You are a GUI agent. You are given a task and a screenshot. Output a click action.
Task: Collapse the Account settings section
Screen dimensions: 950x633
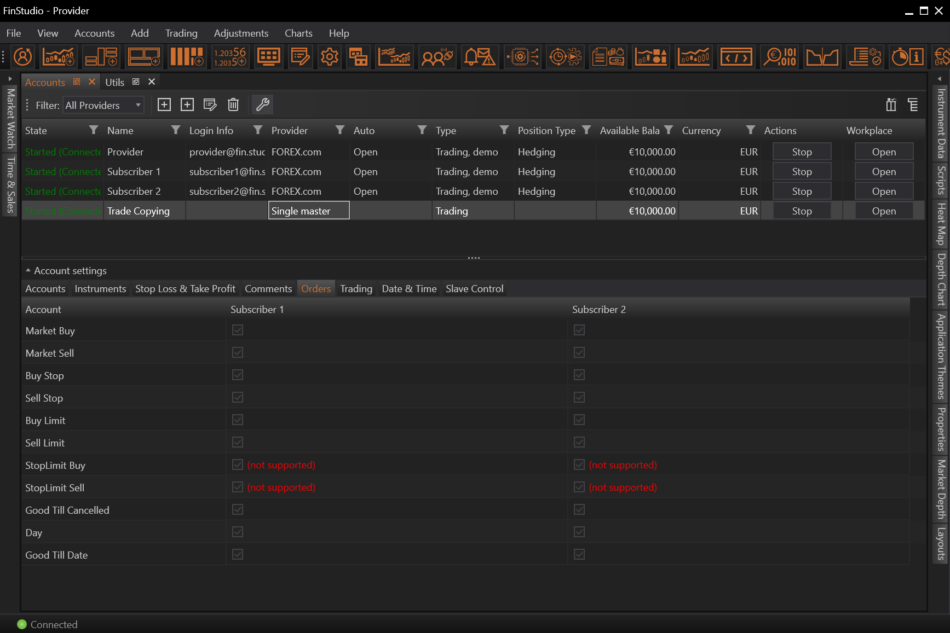click(x=28, y=271)
